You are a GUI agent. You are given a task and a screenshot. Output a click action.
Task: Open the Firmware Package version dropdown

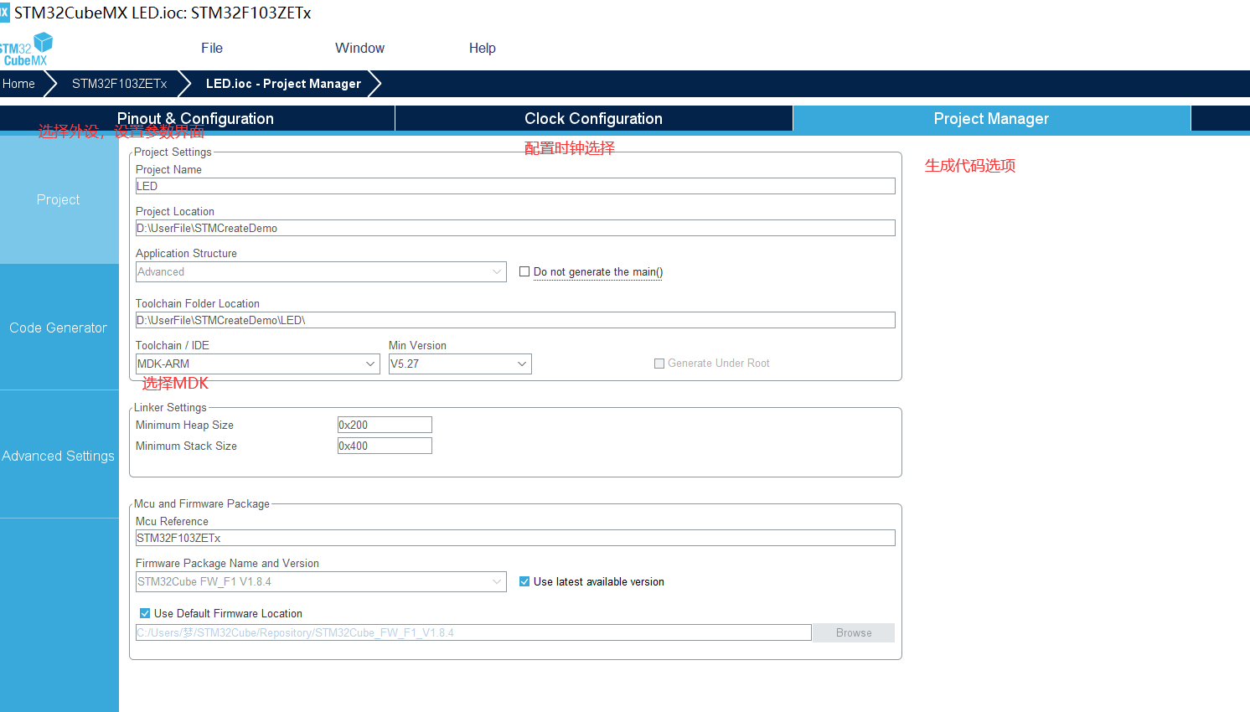[x=321, y=581]
